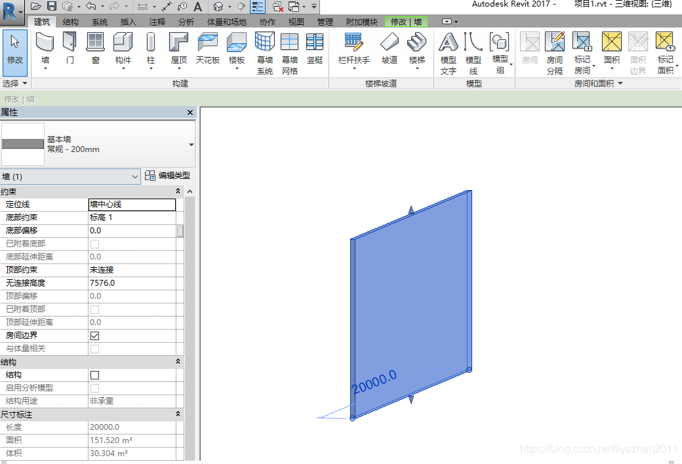
Task: Open the 墙 (1) instance filter dropdown
Action: pos(135,176)
